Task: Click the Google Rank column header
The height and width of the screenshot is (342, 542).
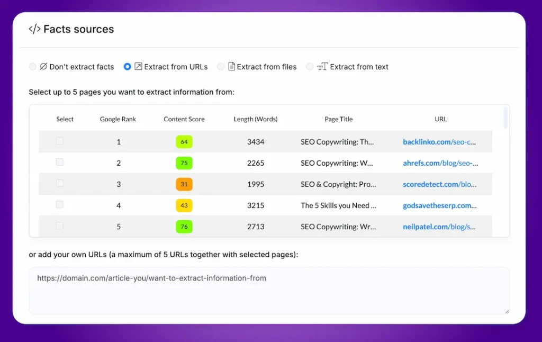Action: (118, 119)
